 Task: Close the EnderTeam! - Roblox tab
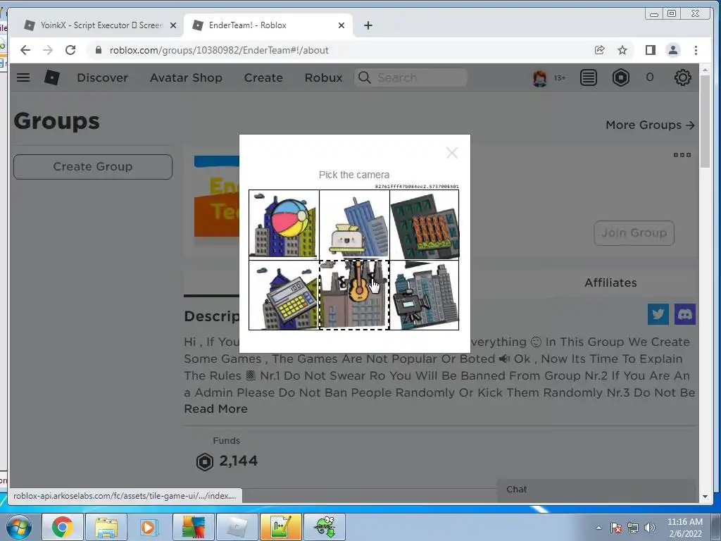pyautogui.click(x=341, y=25)
